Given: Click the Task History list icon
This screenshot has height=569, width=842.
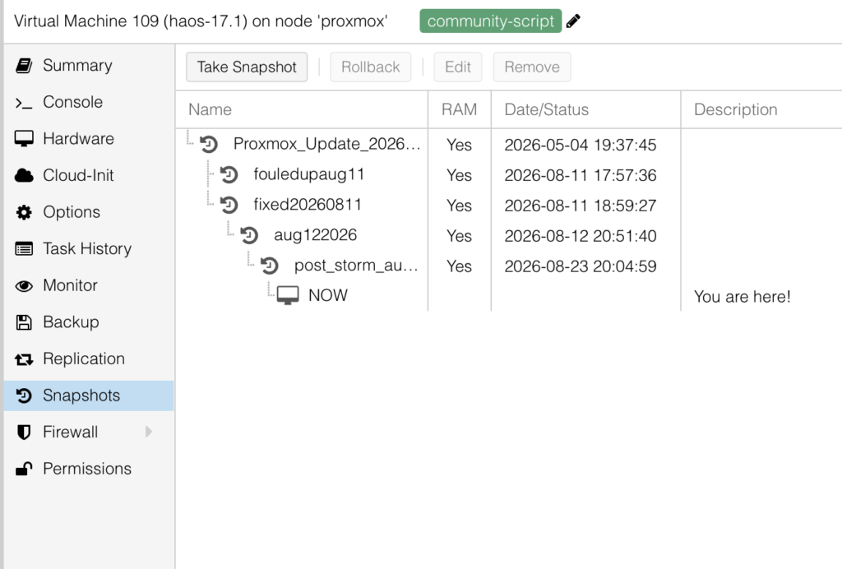Looking at the screenshot, I should click(x=24, y=249).
